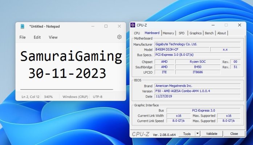Open the SPD tab
This screenshot has height=145, width=253.
pos(181,33)
